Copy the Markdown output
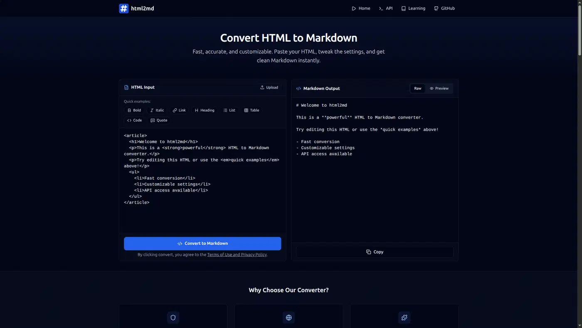Screen dimensions: 582x328 375,252
